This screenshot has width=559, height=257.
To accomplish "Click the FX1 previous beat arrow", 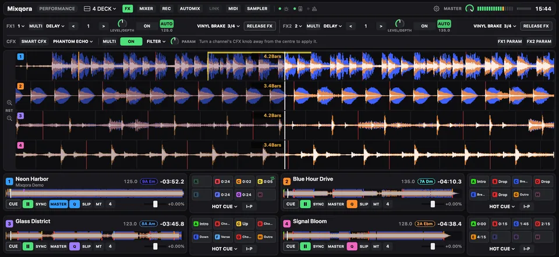I will click(x=73, y=26).
